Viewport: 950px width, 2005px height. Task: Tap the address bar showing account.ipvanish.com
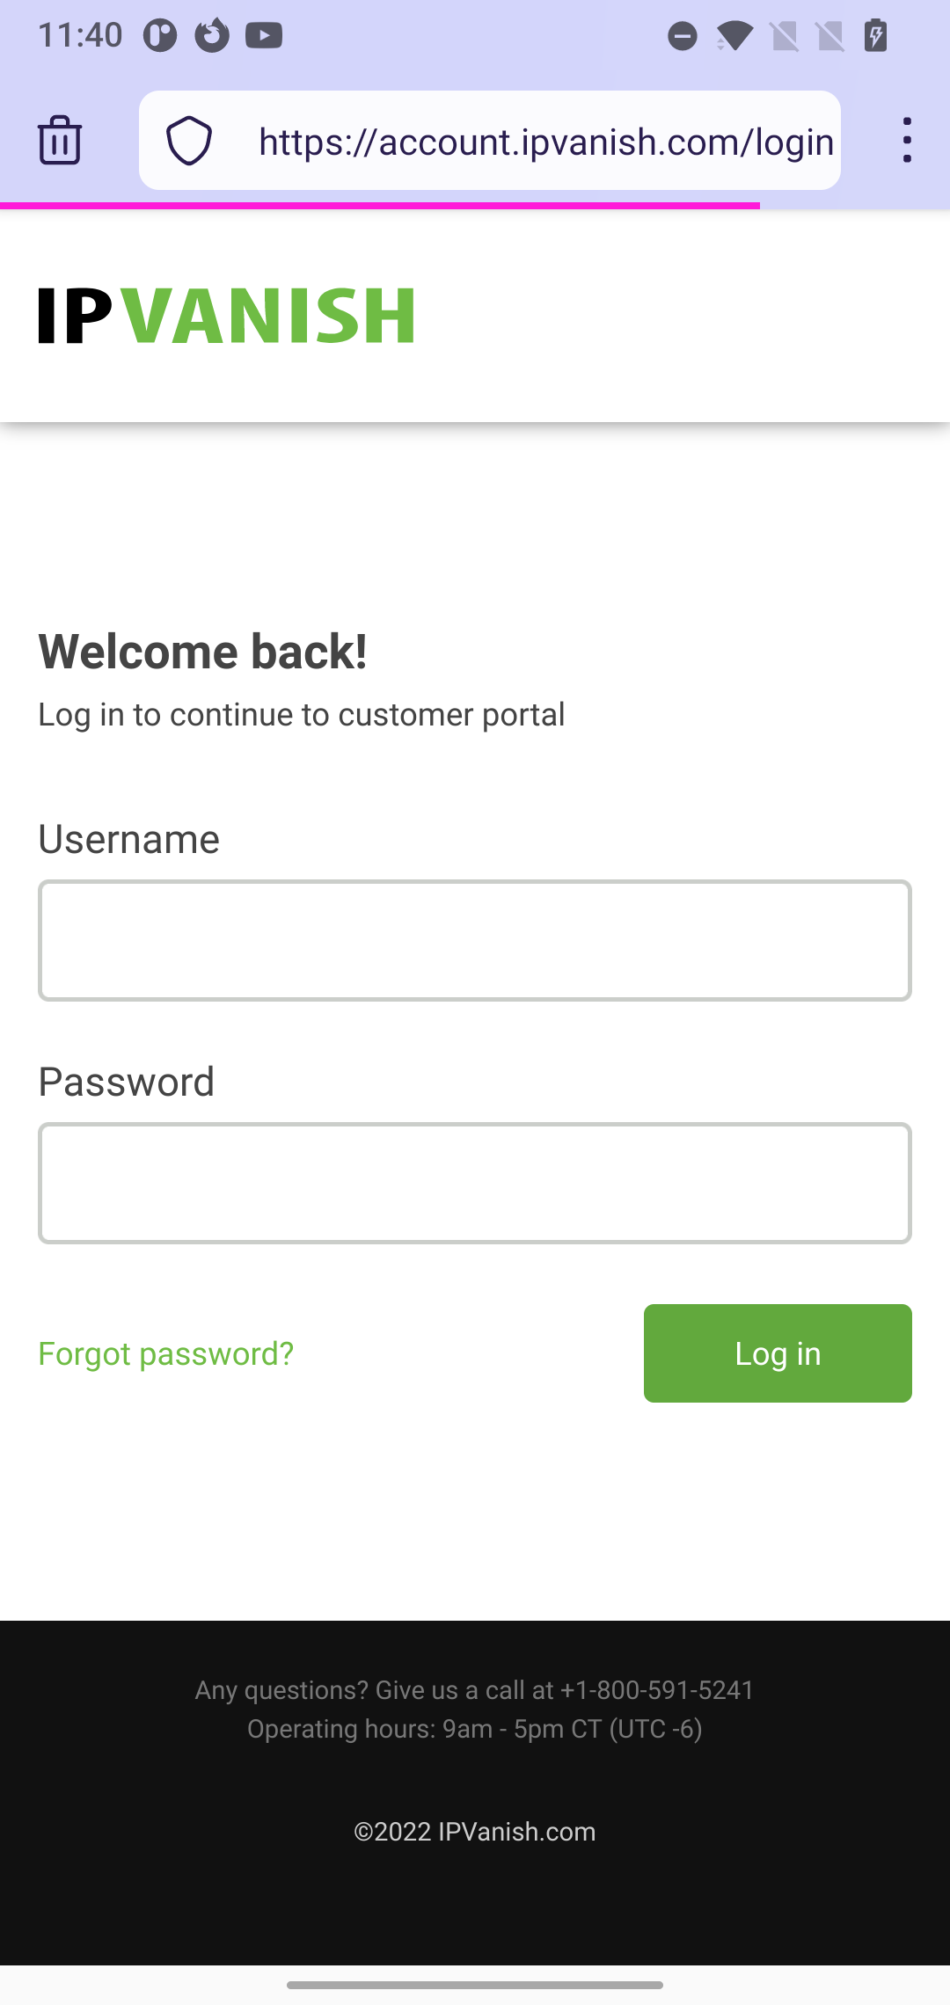click(545, 141)
